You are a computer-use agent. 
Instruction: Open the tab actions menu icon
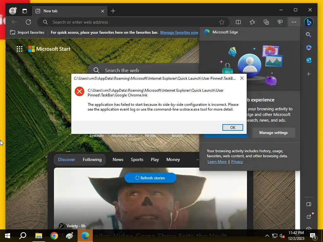25,11
